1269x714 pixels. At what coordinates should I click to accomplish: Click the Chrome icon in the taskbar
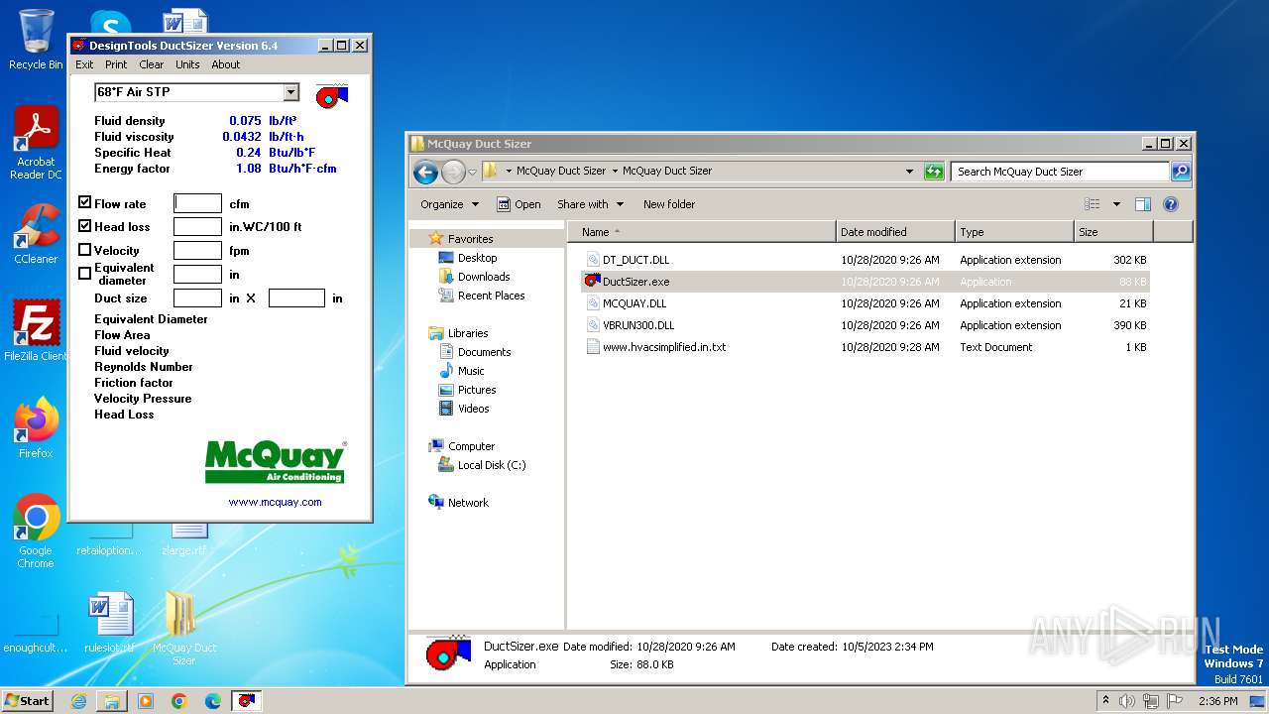pos(179,701)
